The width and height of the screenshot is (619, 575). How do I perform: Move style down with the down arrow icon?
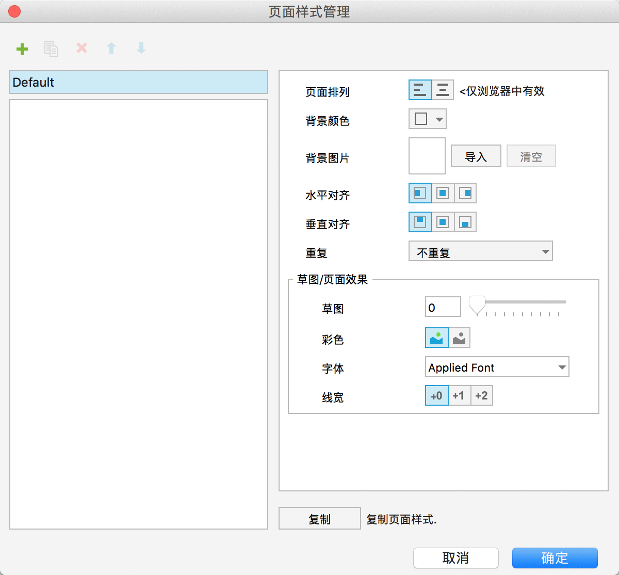click(141, 48)
